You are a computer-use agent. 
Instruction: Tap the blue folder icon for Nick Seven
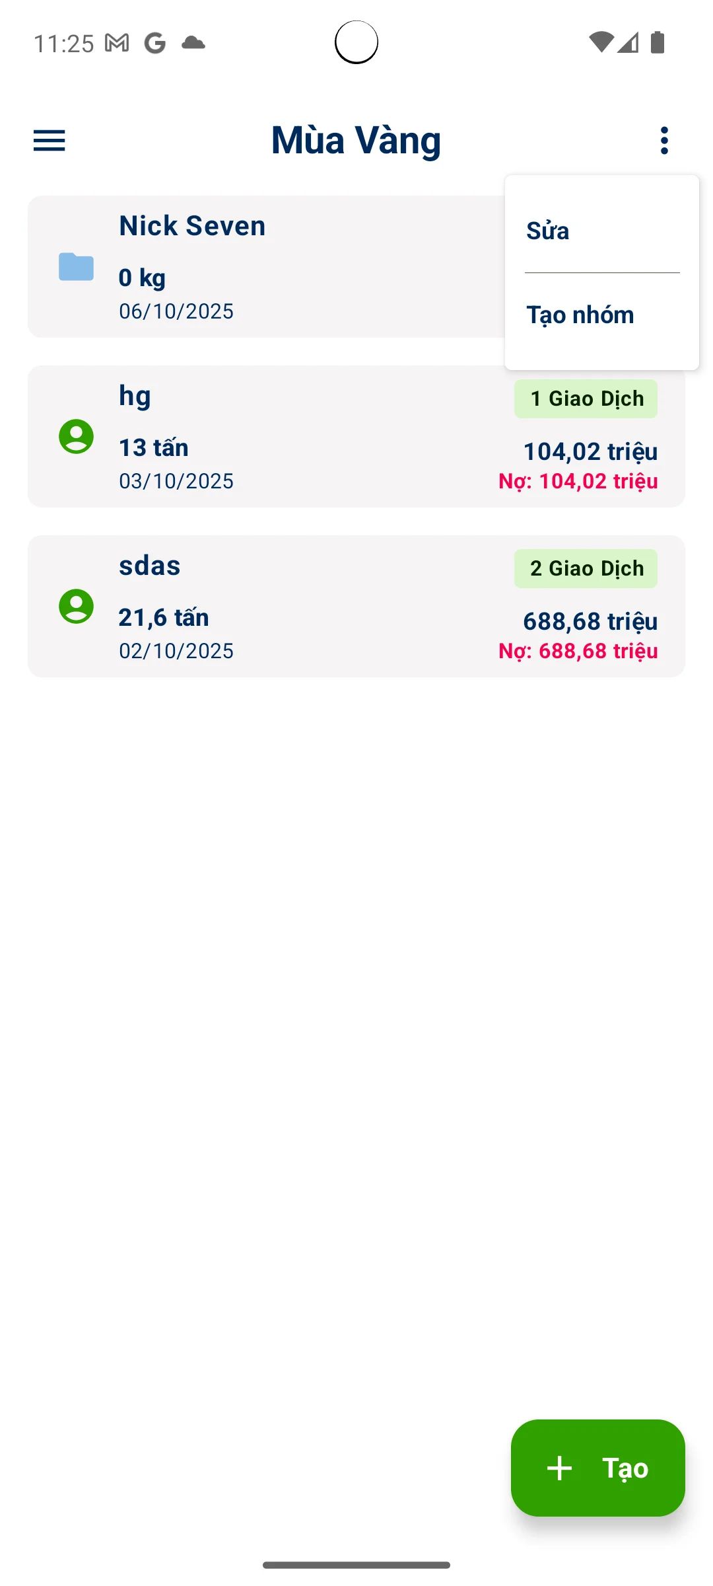coord(76,267)
